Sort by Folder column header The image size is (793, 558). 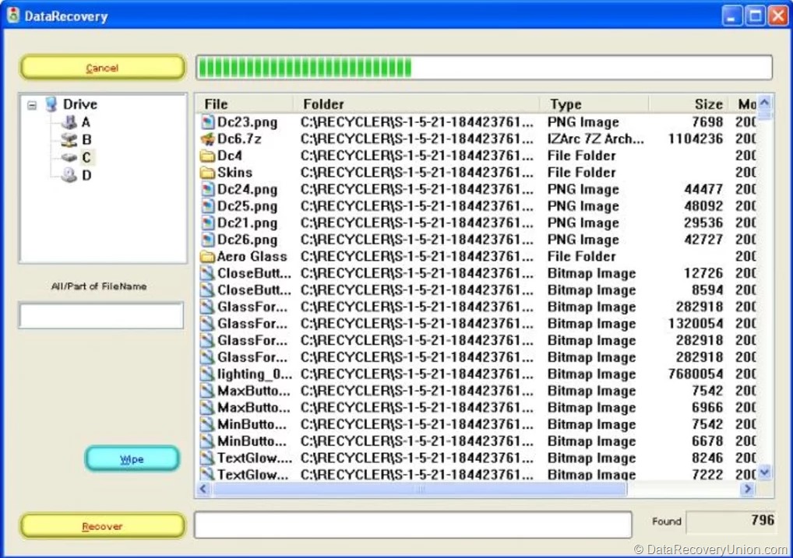tap(417, 104)
